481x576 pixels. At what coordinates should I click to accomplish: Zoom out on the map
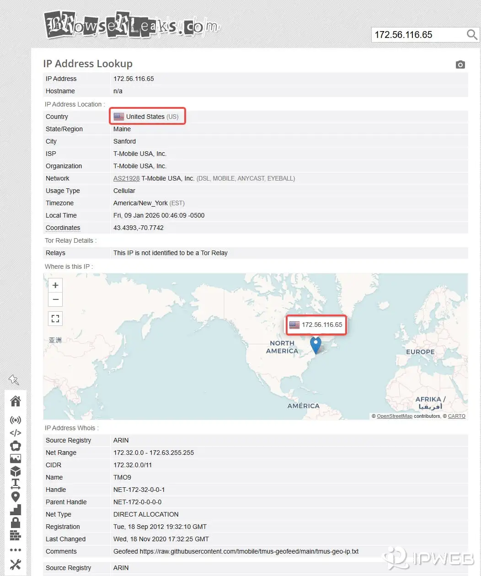[x=55, y=299]
